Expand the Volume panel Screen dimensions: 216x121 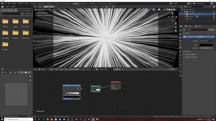[x=187, y=51]
